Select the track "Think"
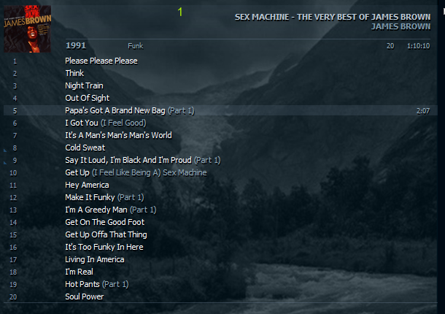Screen dimensions: 445x314 point(74,73)
